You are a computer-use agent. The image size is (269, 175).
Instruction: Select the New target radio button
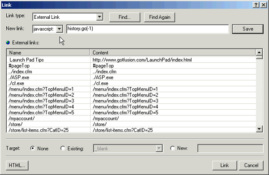[x=173, y=148]
